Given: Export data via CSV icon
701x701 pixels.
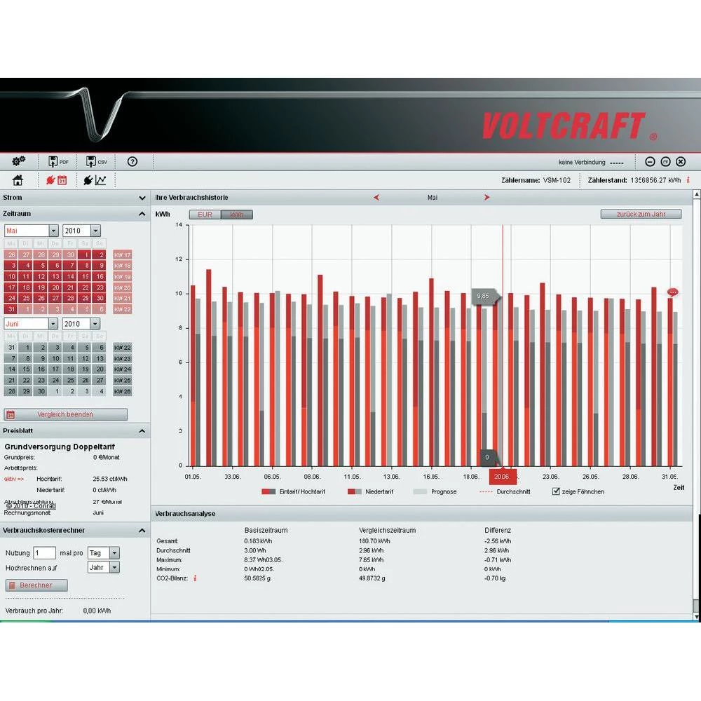Looking at the screenshot, I should 97,162.
